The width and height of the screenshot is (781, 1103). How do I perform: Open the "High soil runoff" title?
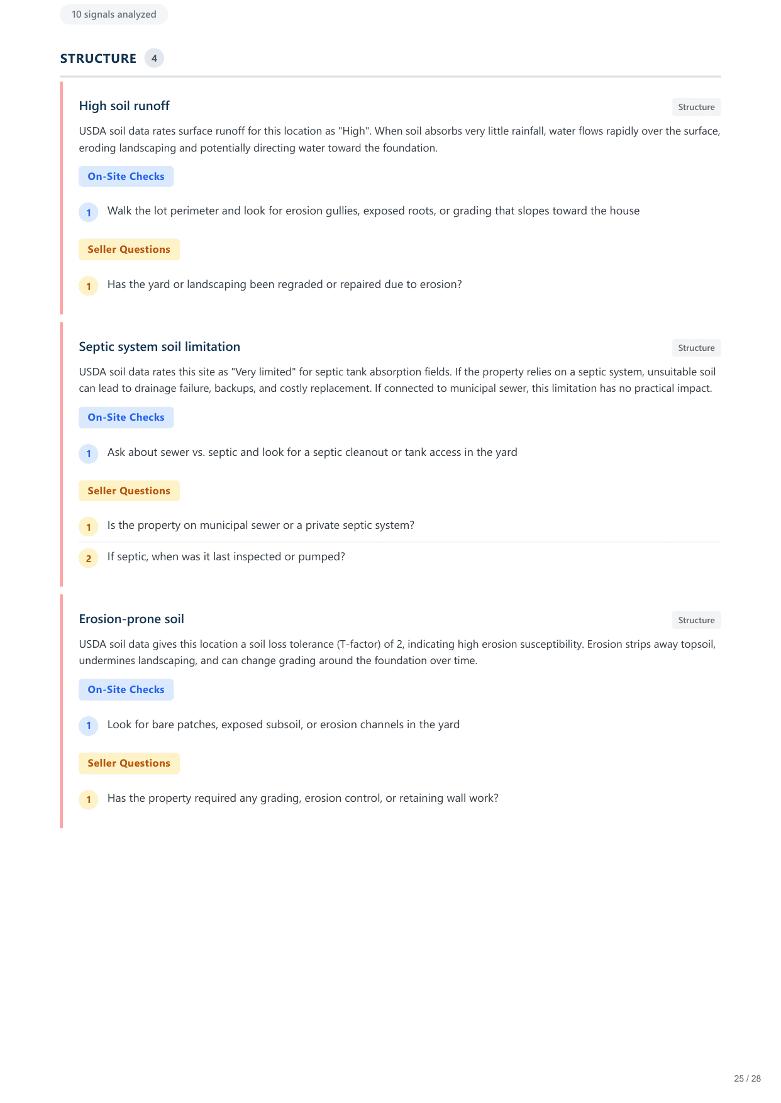124,106
